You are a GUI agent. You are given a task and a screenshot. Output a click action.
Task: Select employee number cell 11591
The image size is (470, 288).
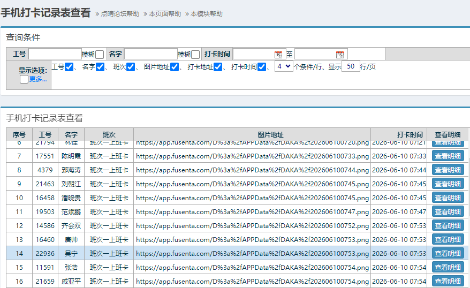46,267
